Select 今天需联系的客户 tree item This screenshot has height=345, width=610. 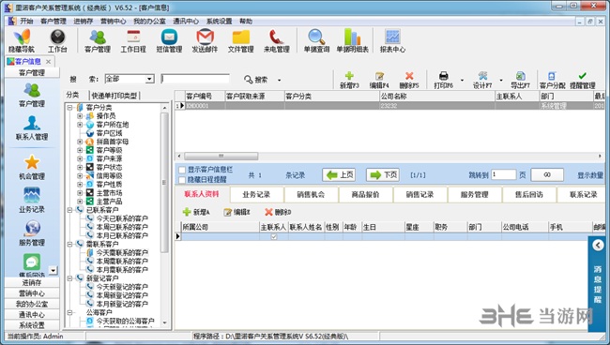tap(122, 252)
